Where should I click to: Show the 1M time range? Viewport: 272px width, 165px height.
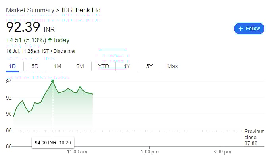[x=57, y=66]
